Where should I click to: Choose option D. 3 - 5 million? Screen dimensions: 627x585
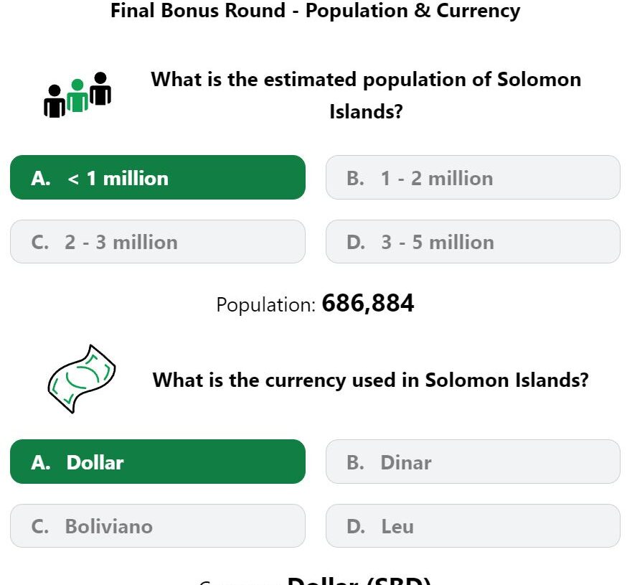coord(473,241)
